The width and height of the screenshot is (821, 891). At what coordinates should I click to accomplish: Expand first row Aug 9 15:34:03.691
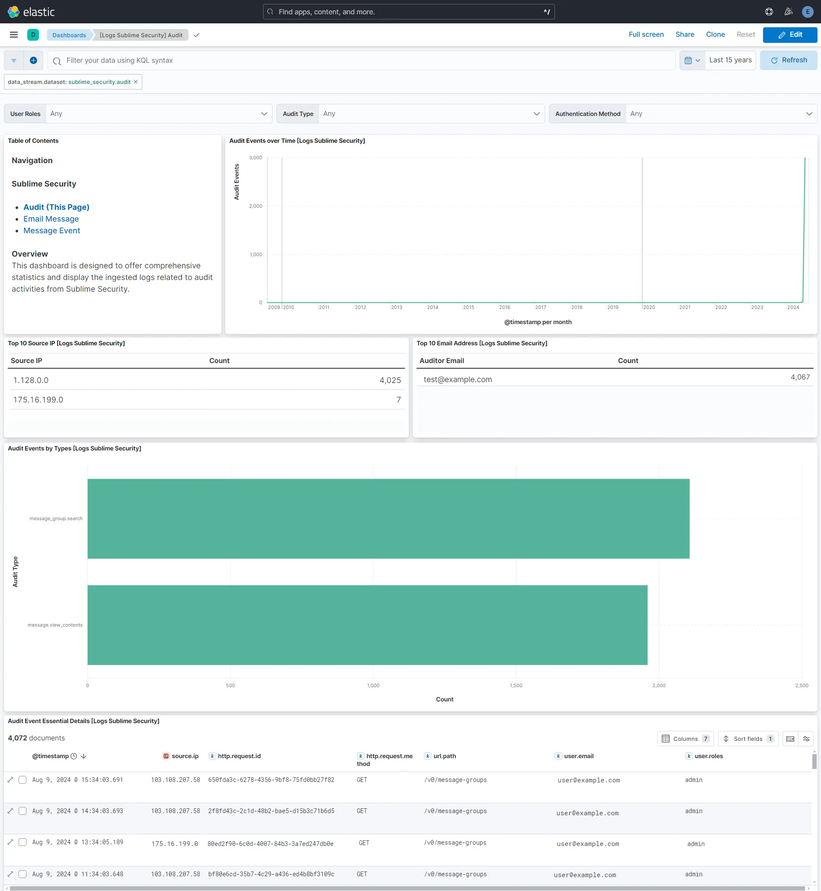point(10,780)
